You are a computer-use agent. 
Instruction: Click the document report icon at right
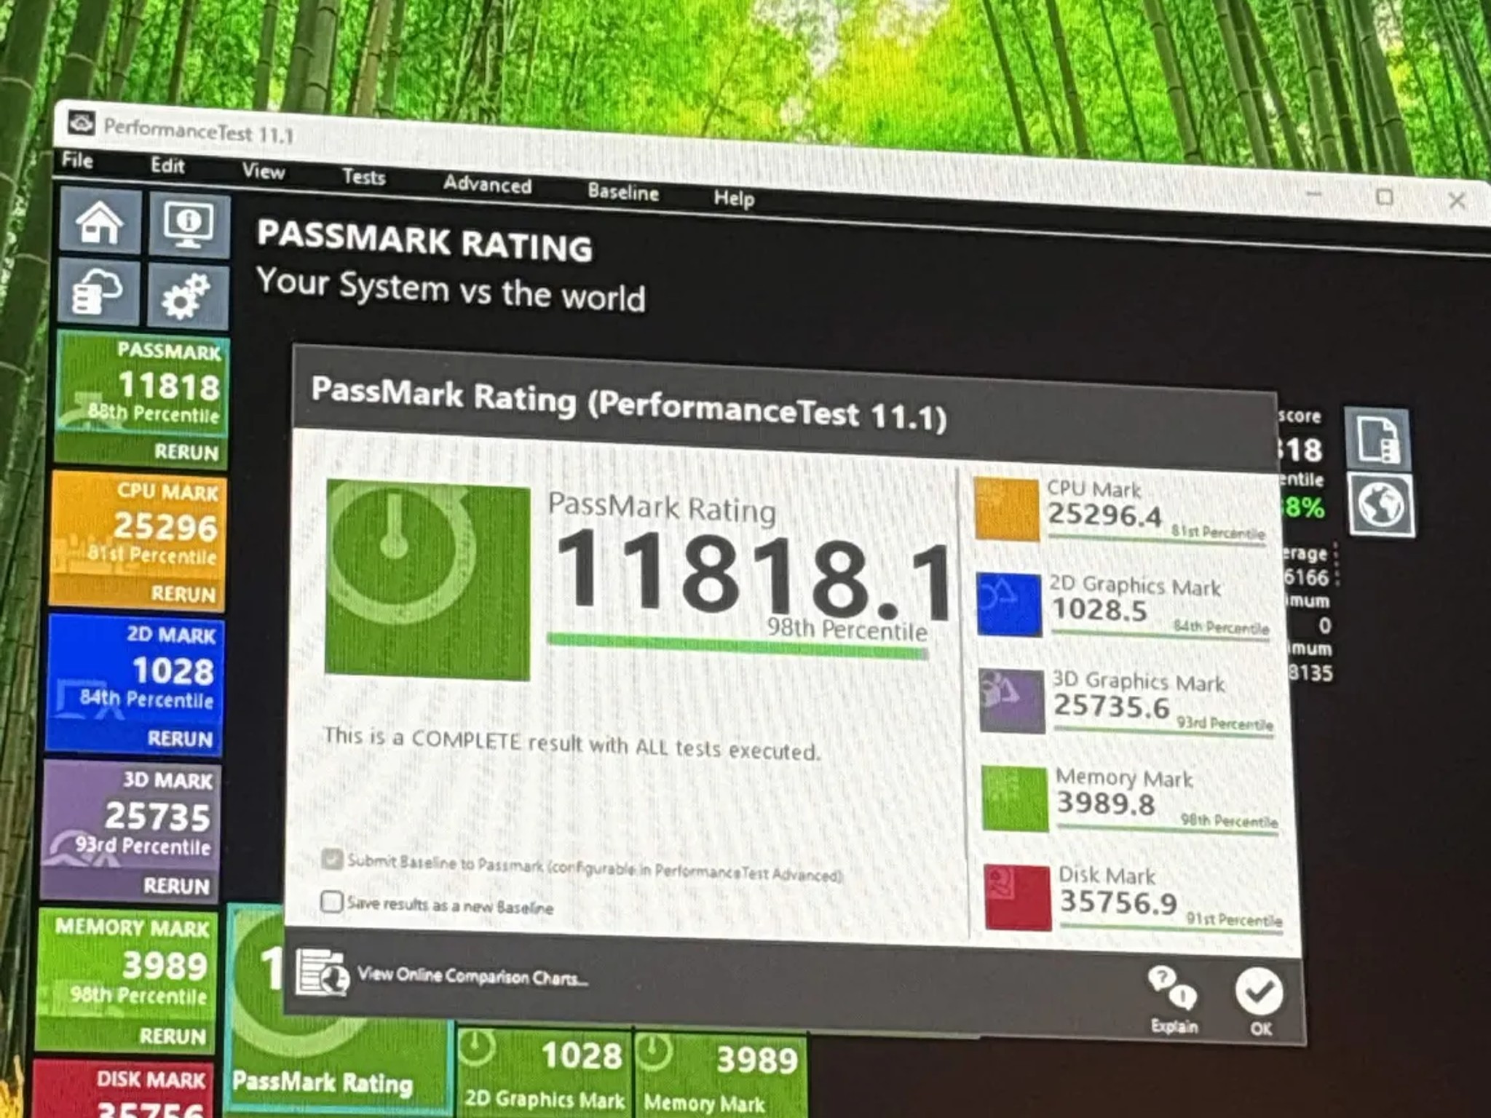click(1377, 439)
